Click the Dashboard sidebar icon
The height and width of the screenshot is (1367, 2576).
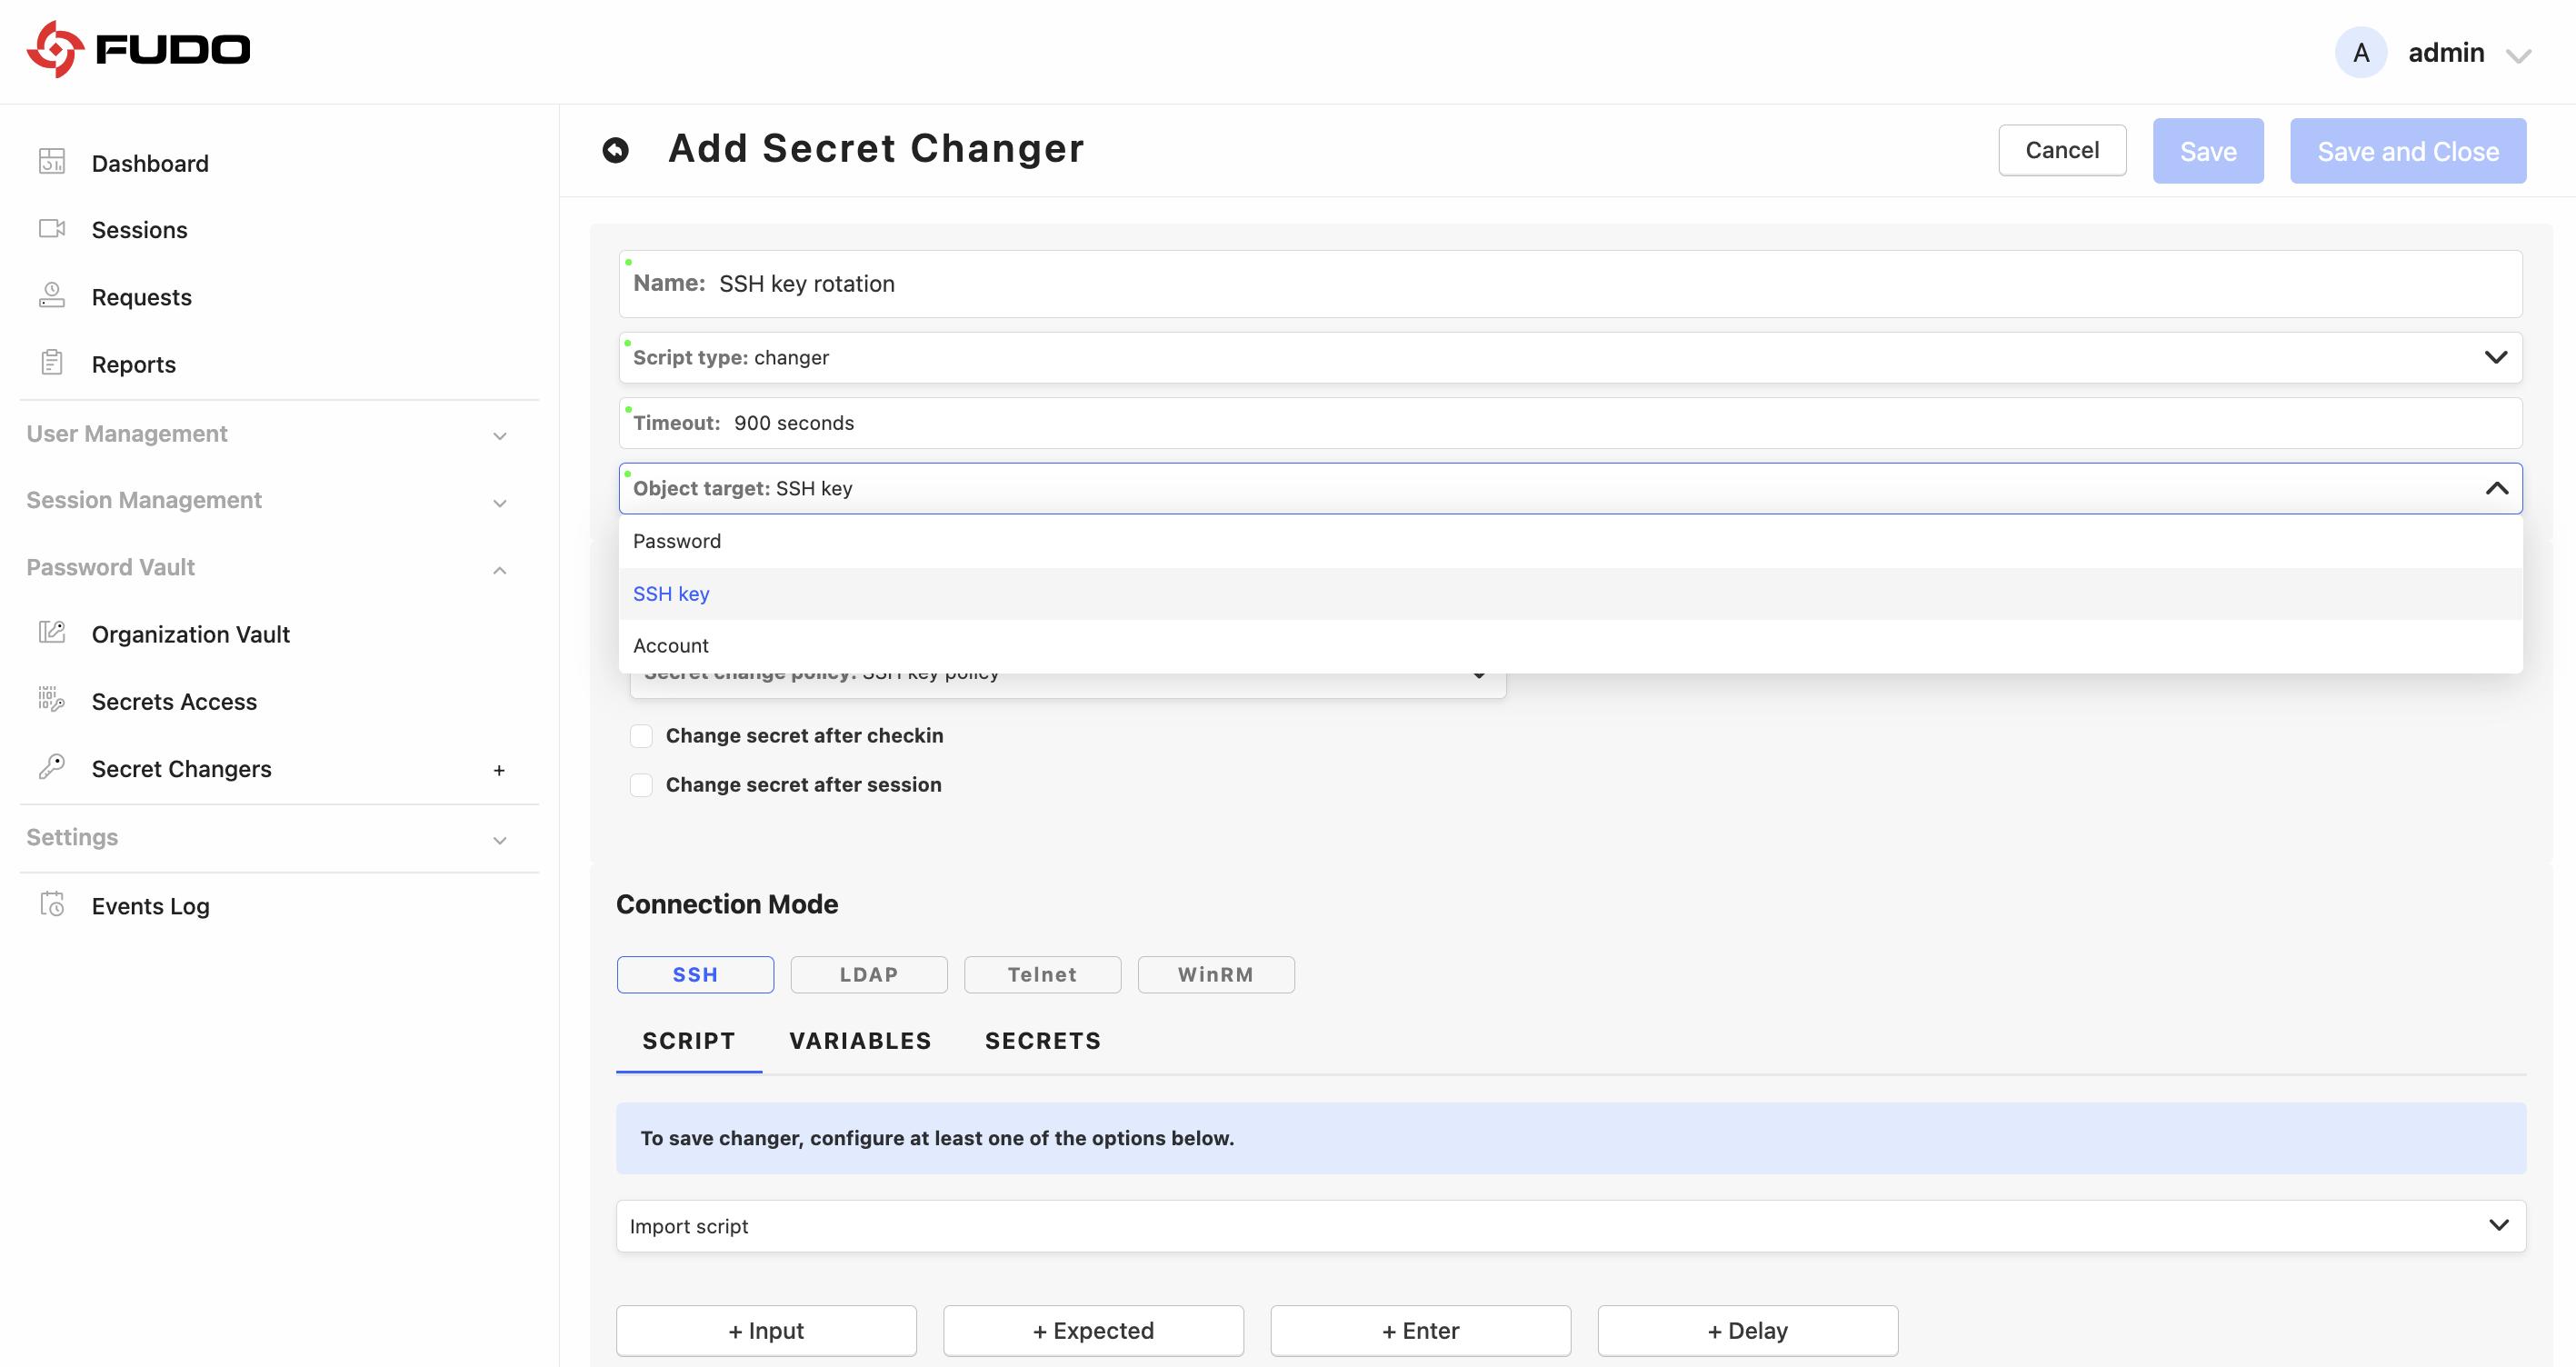52,162
